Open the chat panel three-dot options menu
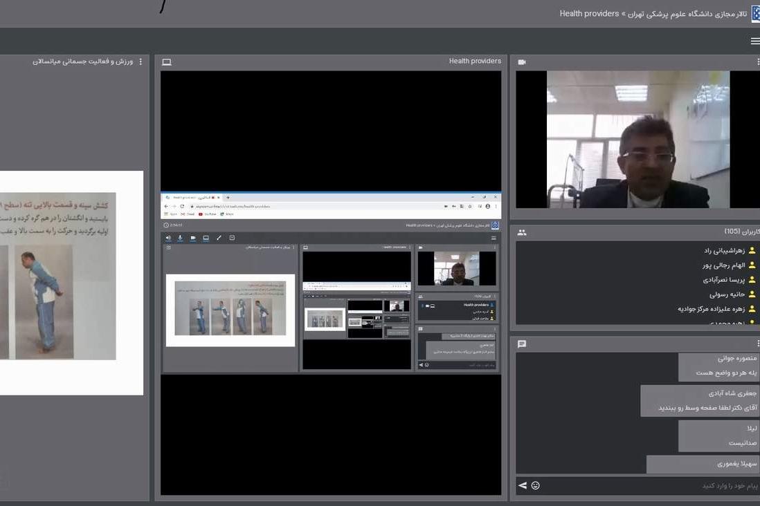Screen dimensions: 760x506 pos(758,344)
